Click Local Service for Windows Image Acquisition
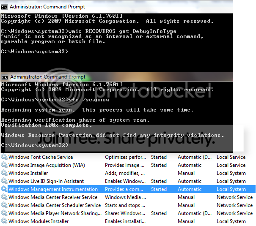The width and height of the screenshot is (256, 226). coord(231,165)
